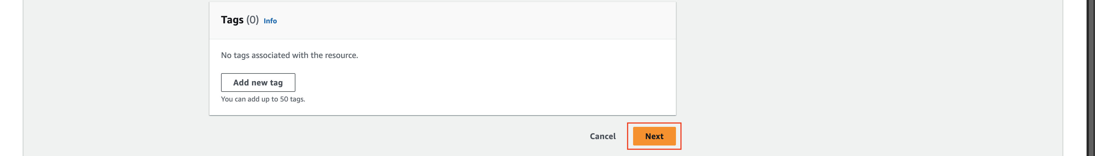Show Tags help via the Info link
The image size is (1095, 156).
(270, 21)
